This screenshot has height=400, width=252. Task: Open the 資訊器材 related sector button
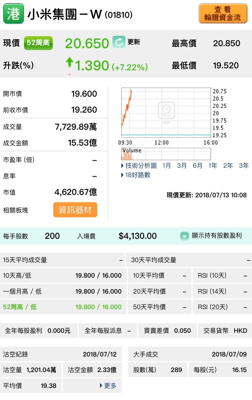point(75,210)
